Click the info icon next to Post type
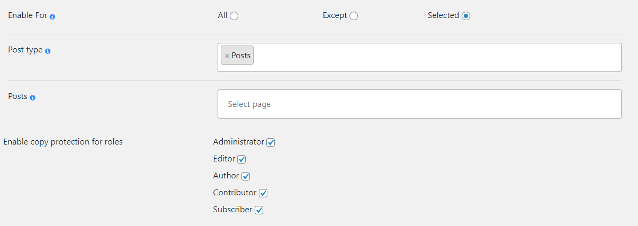 pos(48,51)
